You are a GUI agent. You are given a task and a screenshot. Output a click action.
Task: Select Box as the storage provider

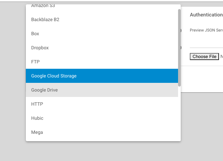tap(35, 34)
